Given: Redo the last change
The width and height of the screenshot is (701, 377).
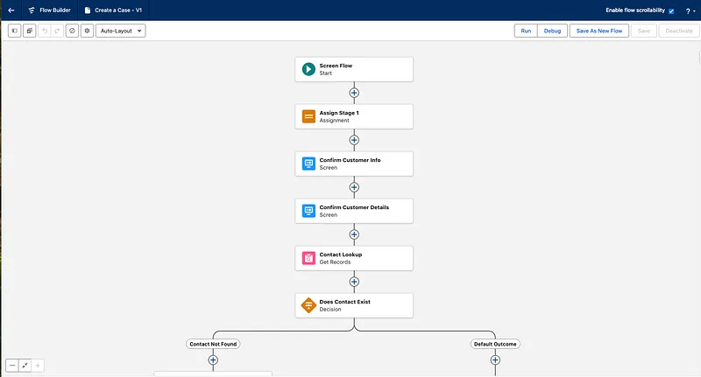Looking at the screenshot, I should coord(57,31).
